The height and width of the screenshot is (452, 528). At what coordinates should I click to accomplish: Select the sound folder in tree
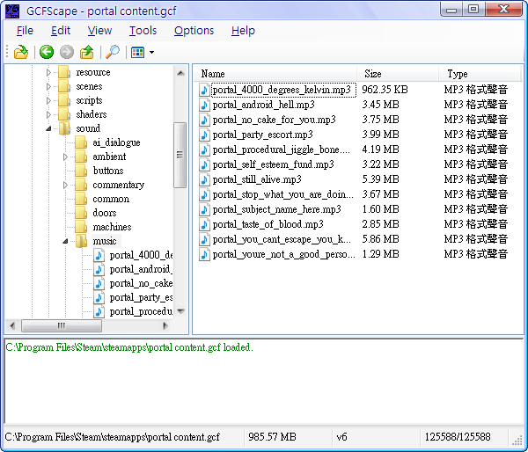click(x=88, y=128)
